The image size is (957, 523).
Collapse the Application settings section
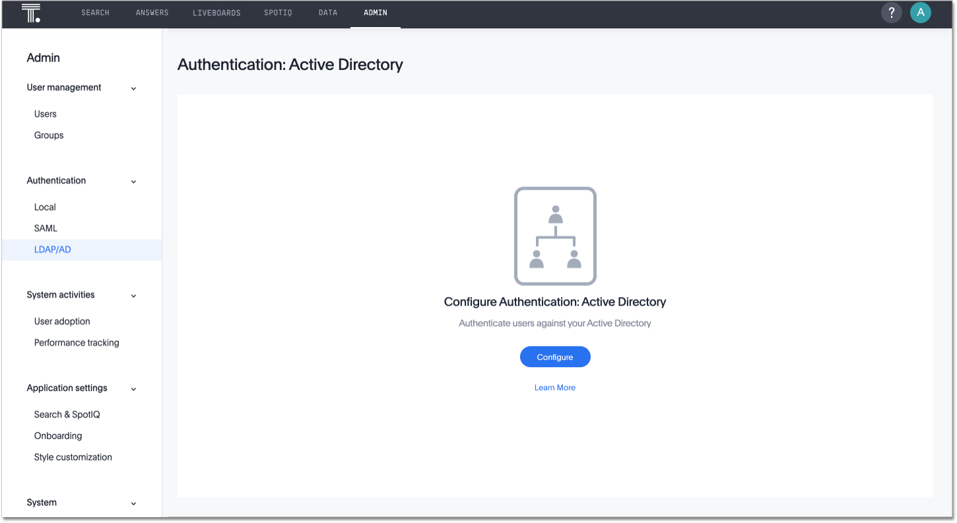coord(134,388)
